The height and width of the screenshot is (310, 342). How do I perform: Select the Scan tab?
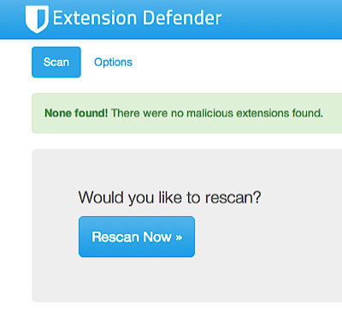coord(56,62)
